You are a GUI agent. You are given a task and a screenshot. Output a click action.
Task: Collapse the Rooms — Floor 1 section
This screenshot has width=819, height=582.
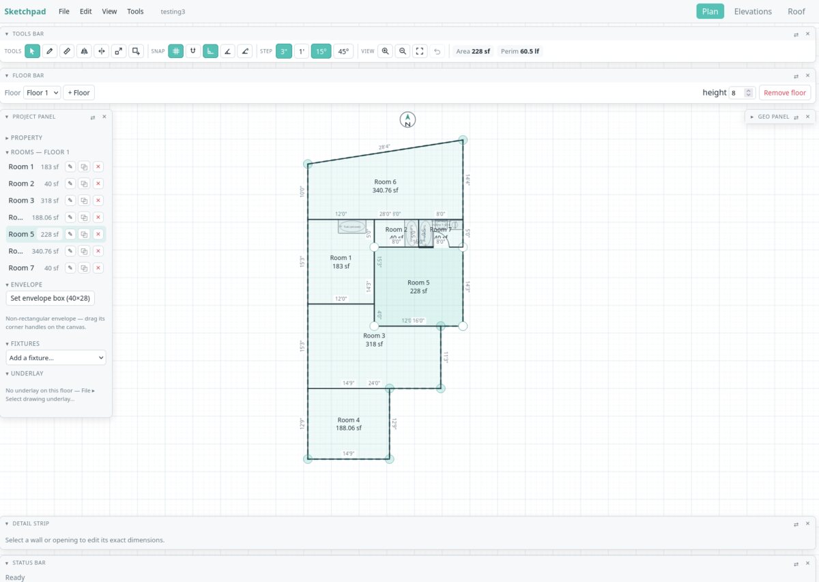tap(38, 152)
